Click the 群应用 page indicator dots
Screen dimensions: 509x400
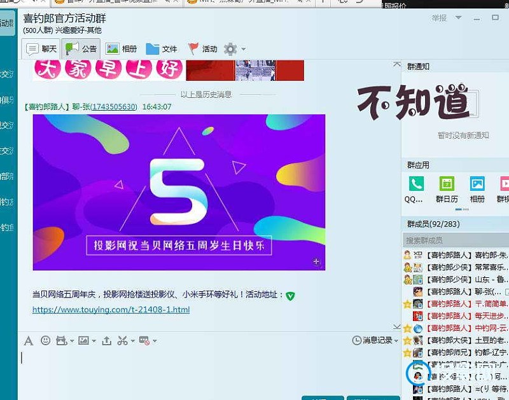click(462, 210)
